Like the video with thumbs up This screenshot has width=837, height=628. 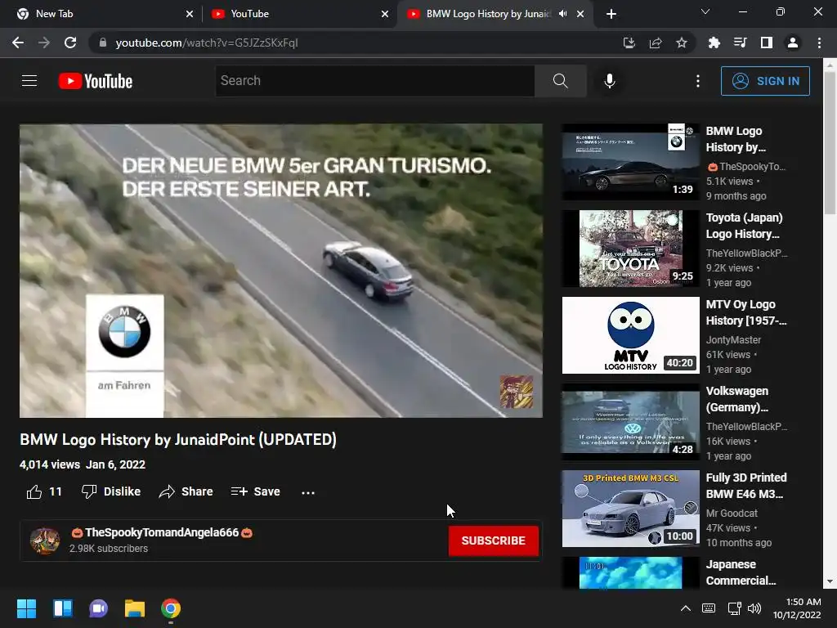click(44, 491)
